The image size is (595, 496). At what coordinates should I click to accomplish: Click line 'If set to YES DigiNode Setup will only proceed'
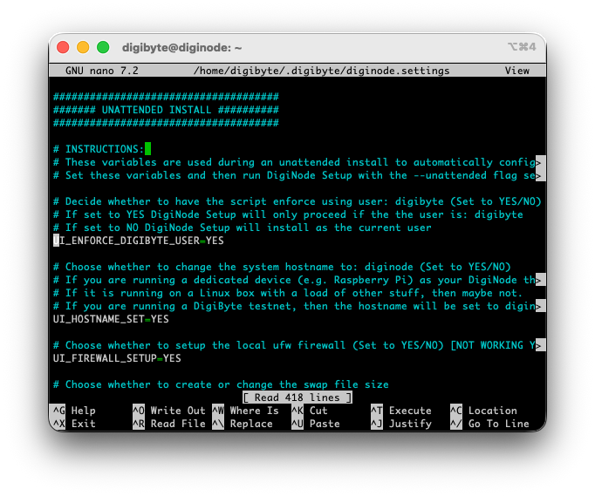click(x=288, y=214)
